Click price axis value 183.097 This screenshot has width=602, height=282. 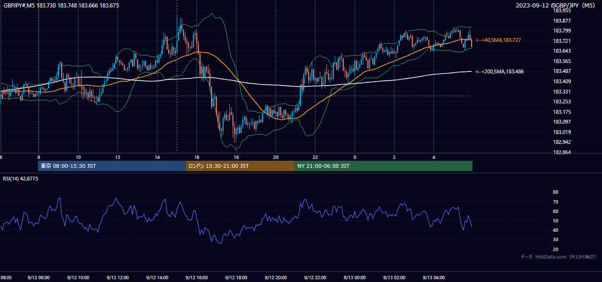pos(562,122)
